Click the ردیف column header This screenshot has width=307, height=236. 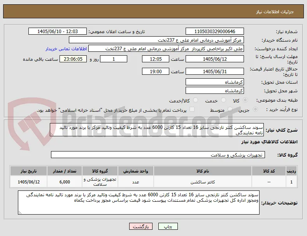(x=291, y=171)
